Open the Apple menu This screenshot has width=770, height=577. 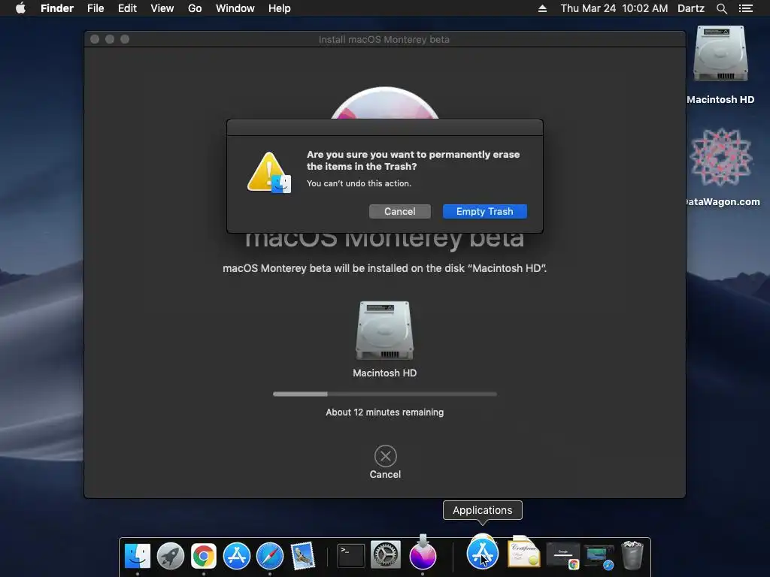click(x=20, y=8)
